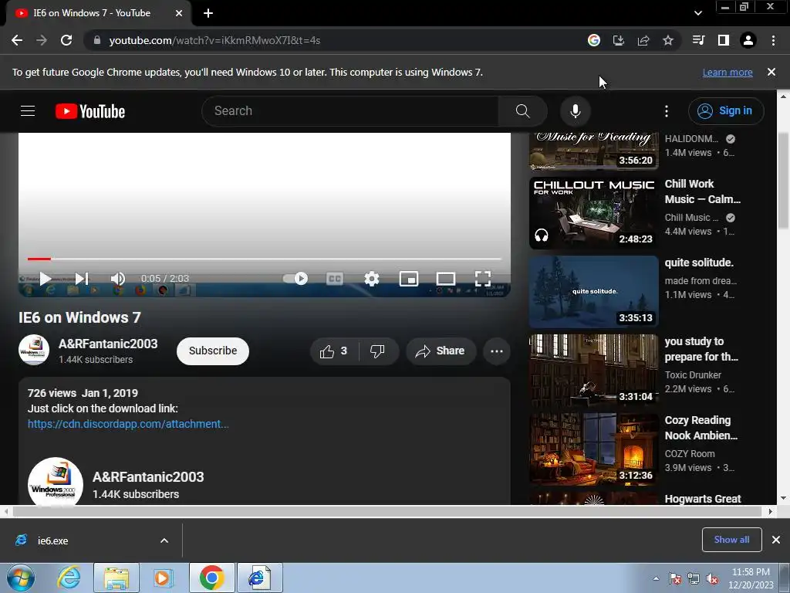Viewport: 790px width, 593px height.
Task: Open Windows Media Player from the taskbar
Action: click(x=164, y=578)
